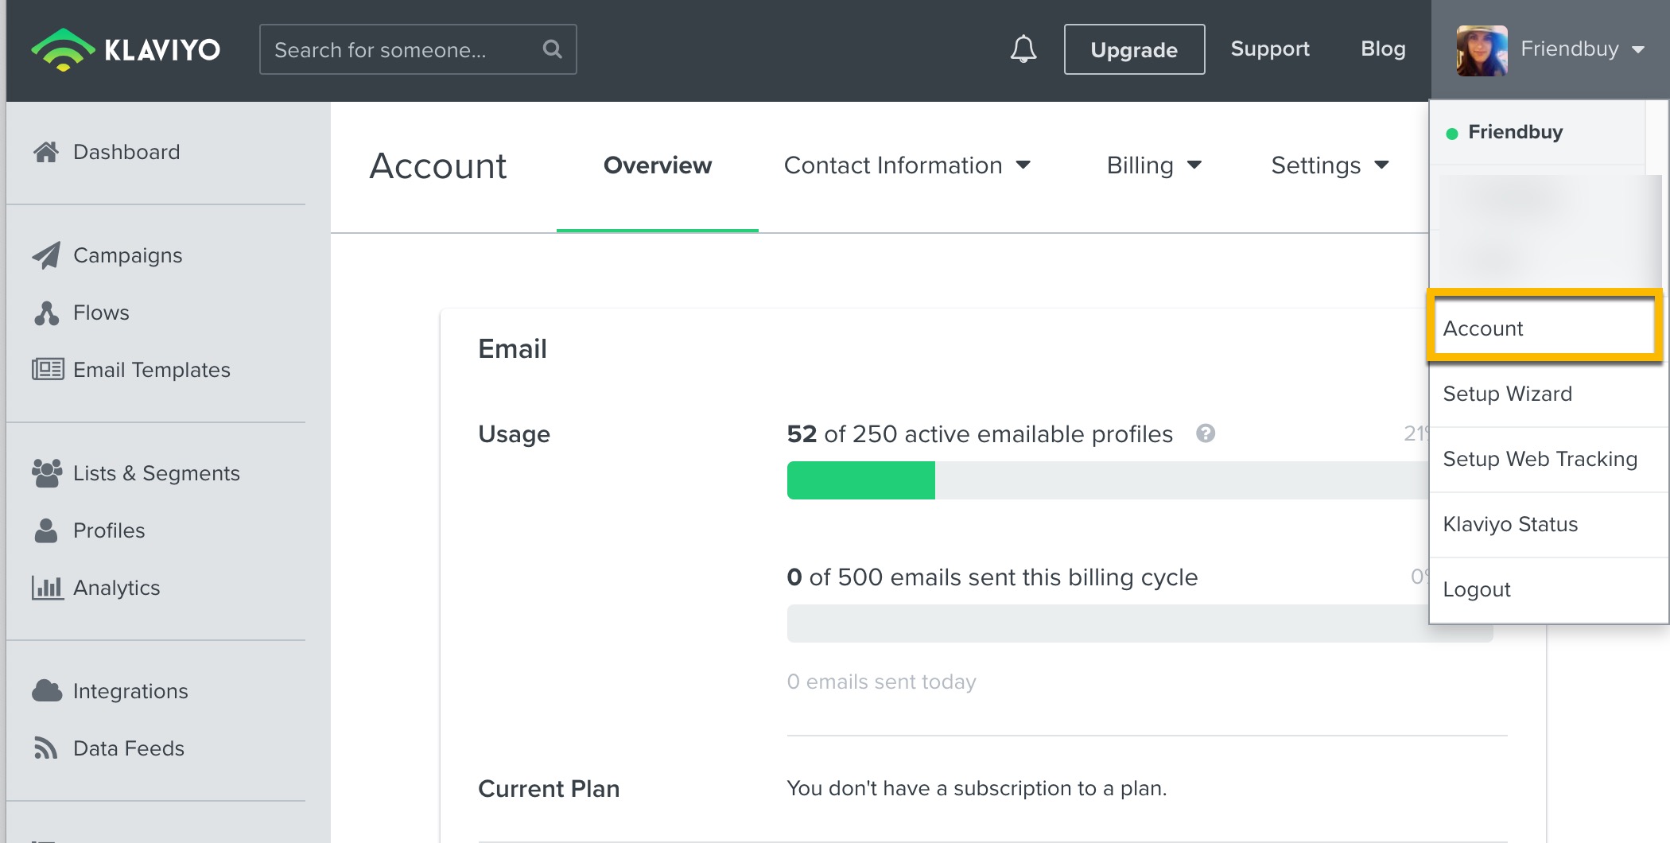Click '52 of 250 active emailable profiles'
This screenshot has width=1670, height=843.
pyautogui.click(x=980, y=433)
